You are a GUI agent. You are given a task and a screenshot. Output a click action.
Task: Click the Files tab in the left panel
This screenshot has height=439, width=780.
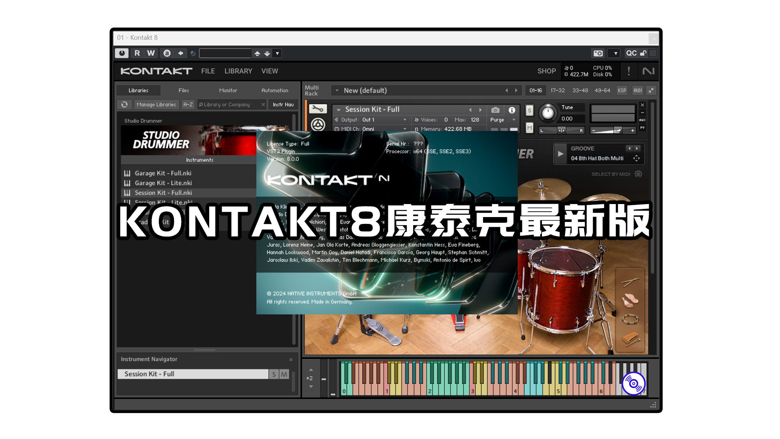click(x=183, y=90)
